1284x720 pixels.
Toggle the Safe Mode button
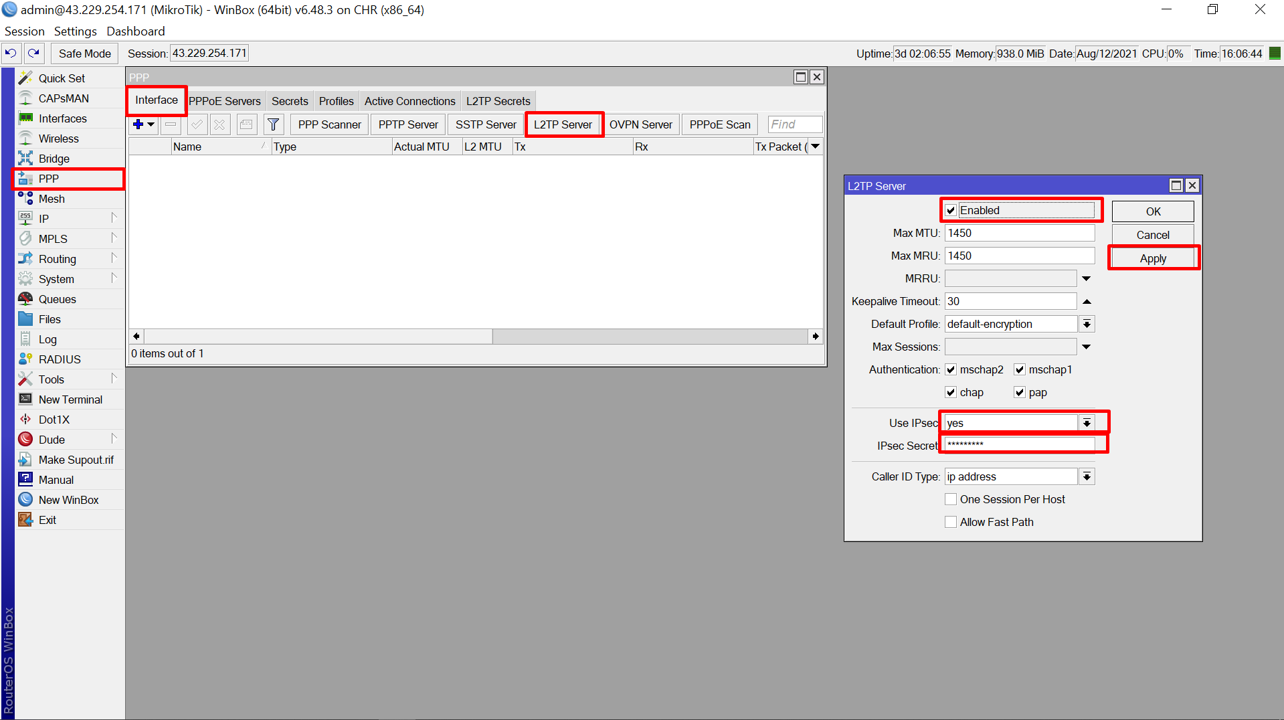(84, 54)
